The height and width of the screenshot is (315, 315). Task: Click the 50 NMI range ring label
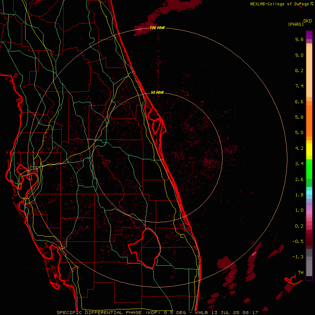[x=157, y=92]
